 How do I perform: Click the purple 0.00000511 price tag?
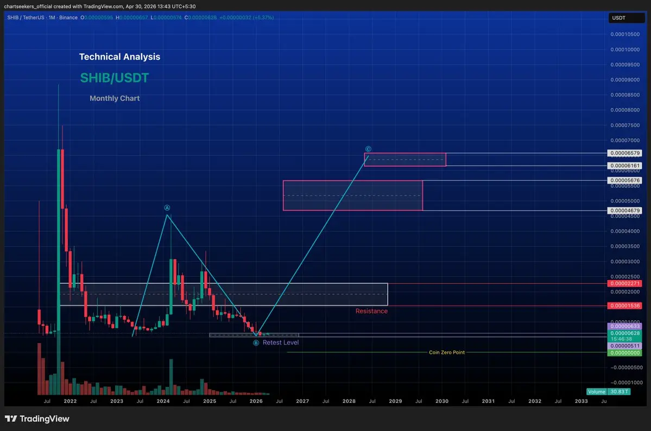[x=624, y=346]
